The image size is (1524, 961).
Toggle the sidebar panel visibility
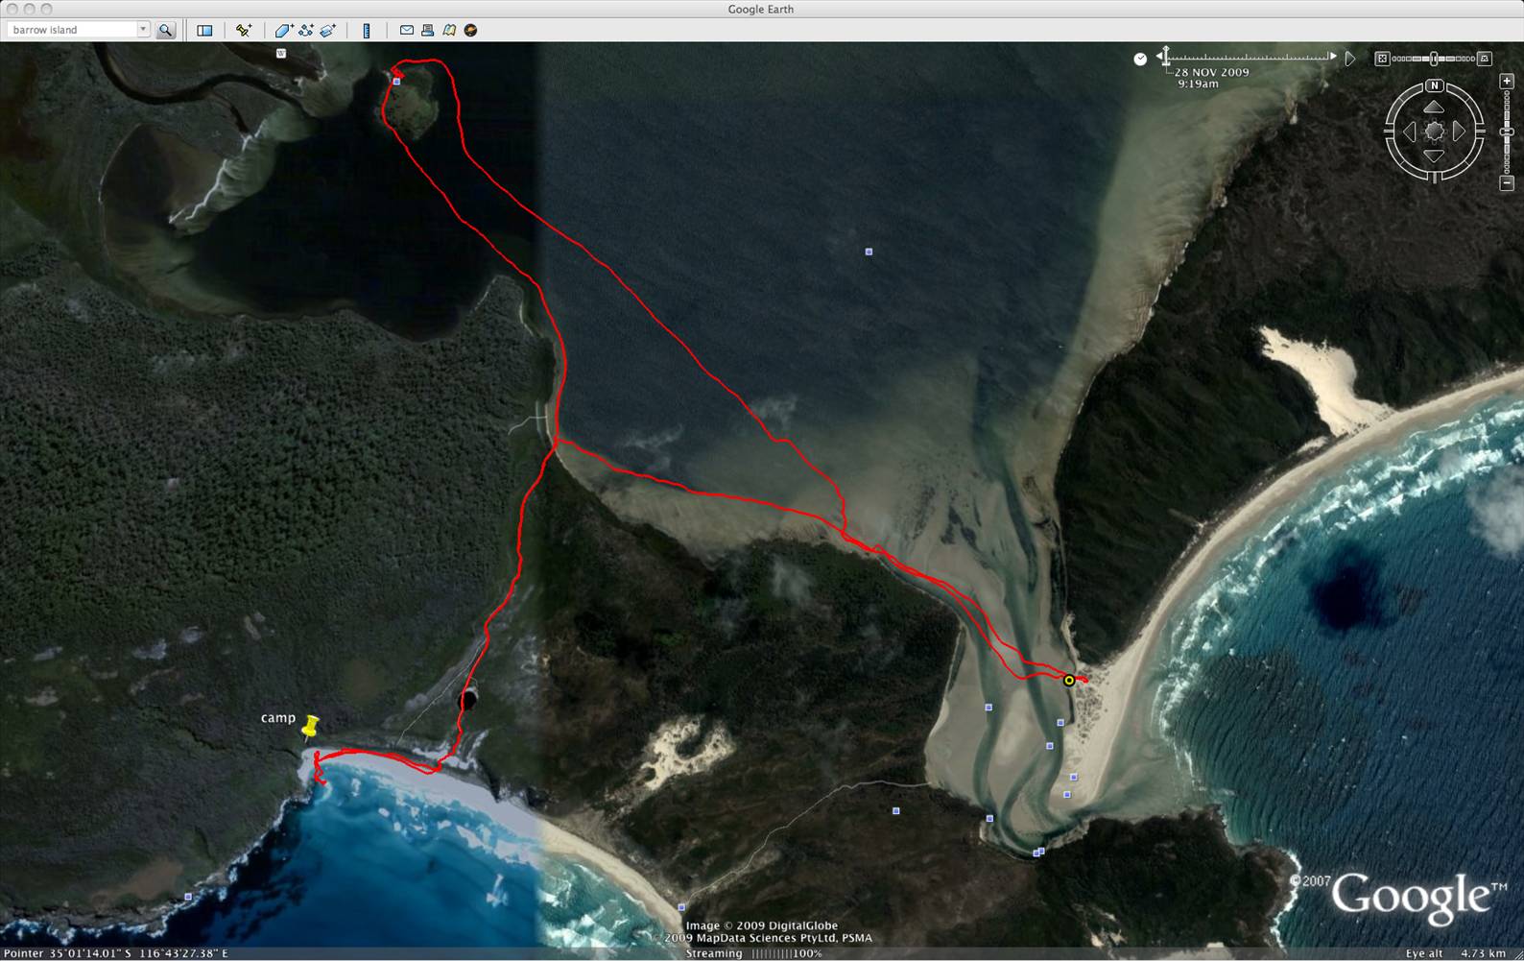point(204,30)
